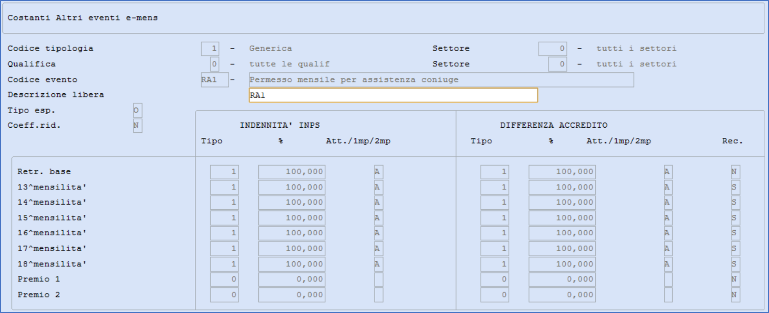Focus the Codice evento RA1 field
This screenshot has width=769, height=313.
point(215,80)
